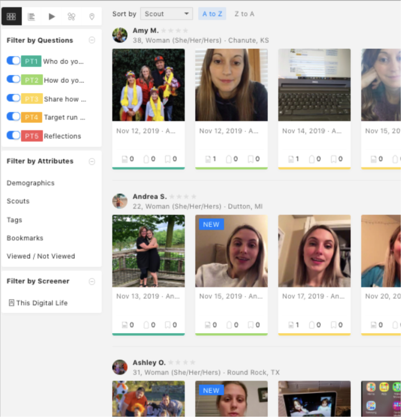Screen dimensions: 401x417
Task: Click notes icon on Amy's Nov 14 entry
Action: (291, 159)
